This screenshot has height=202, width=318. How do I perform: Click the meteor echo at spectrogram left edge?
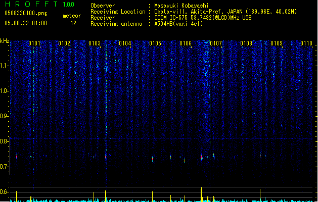pos(17,157)
